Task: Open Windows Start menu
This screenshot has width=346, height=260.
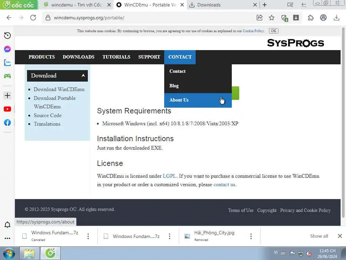Action: point(9,253)
